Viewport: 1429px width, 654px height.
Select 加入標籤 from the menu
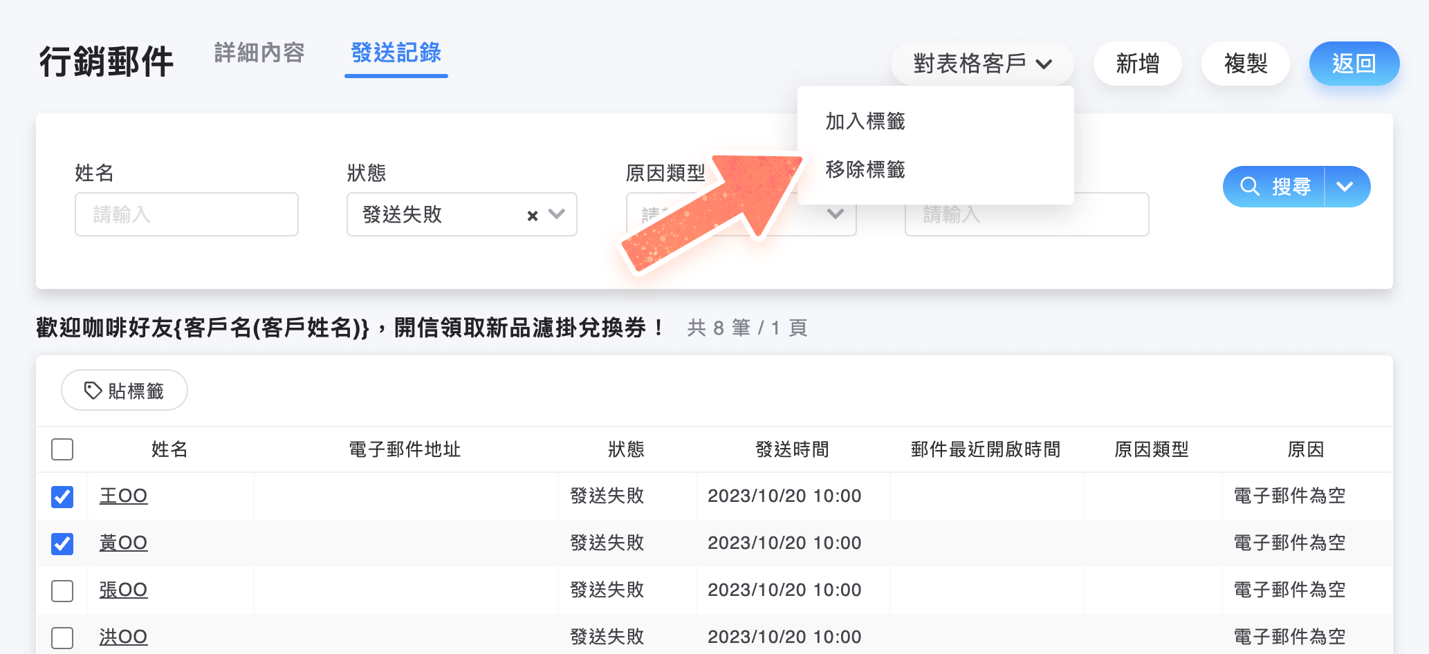point(865,122)
